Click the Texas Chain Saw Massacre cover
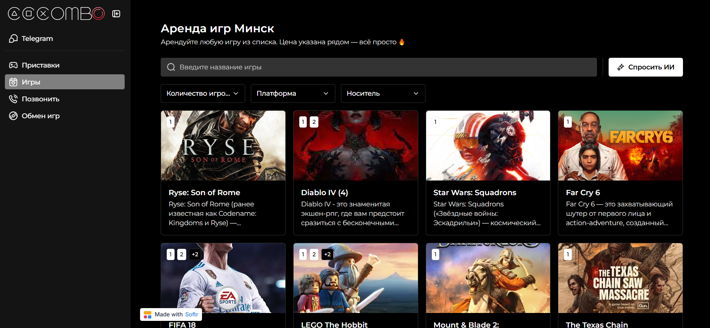Screen dimensions: 710x328 click(620, 278)
